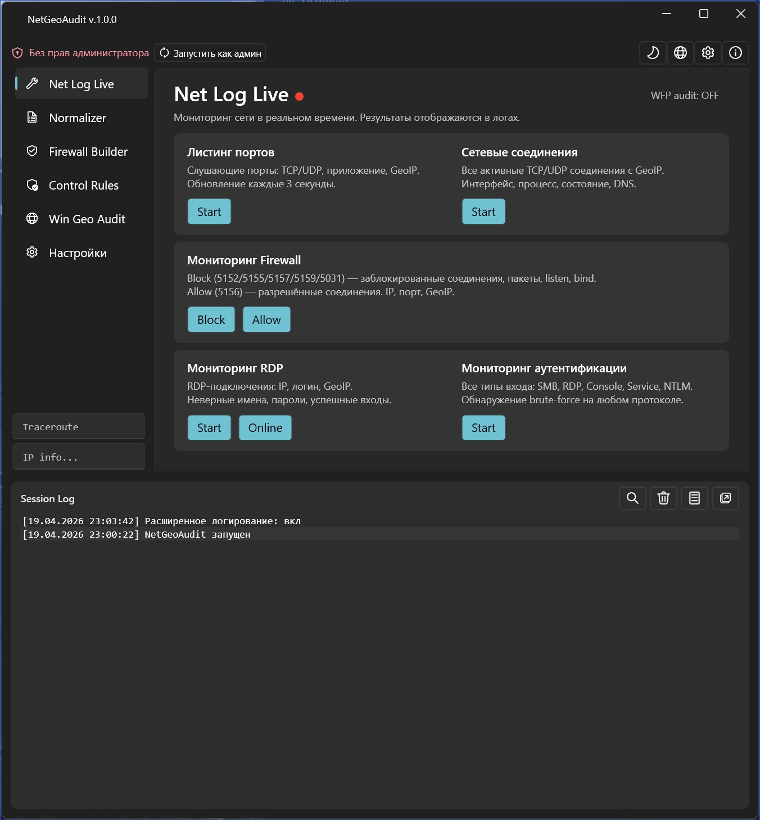Click the NetGeoAudit v.1.0.0 window title
Screen dimensions: 760x820
(x=72, y=20)
